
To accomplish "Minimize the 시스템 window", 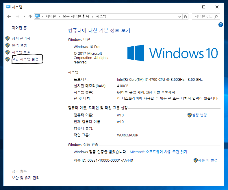I will 191,7.
